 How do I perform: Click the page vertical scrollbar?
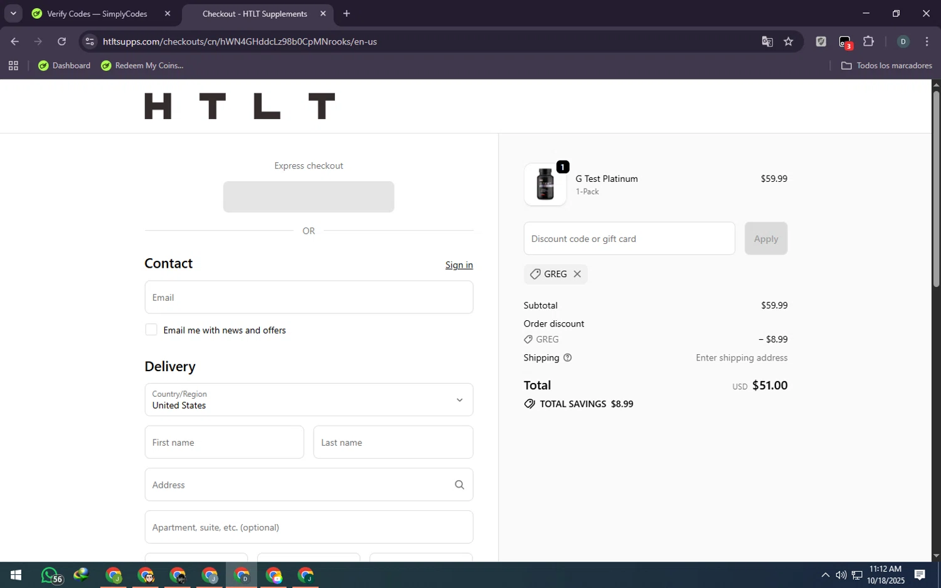coord(936,188)
